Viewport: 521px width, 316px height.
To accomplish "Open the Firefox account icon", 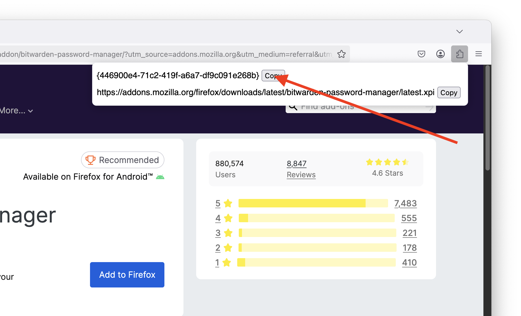I will (441, 54).
